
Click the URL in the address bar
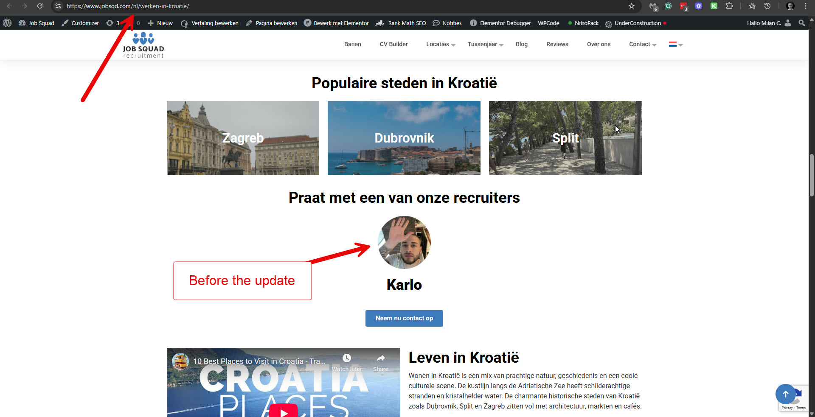(x=128, y=6)
